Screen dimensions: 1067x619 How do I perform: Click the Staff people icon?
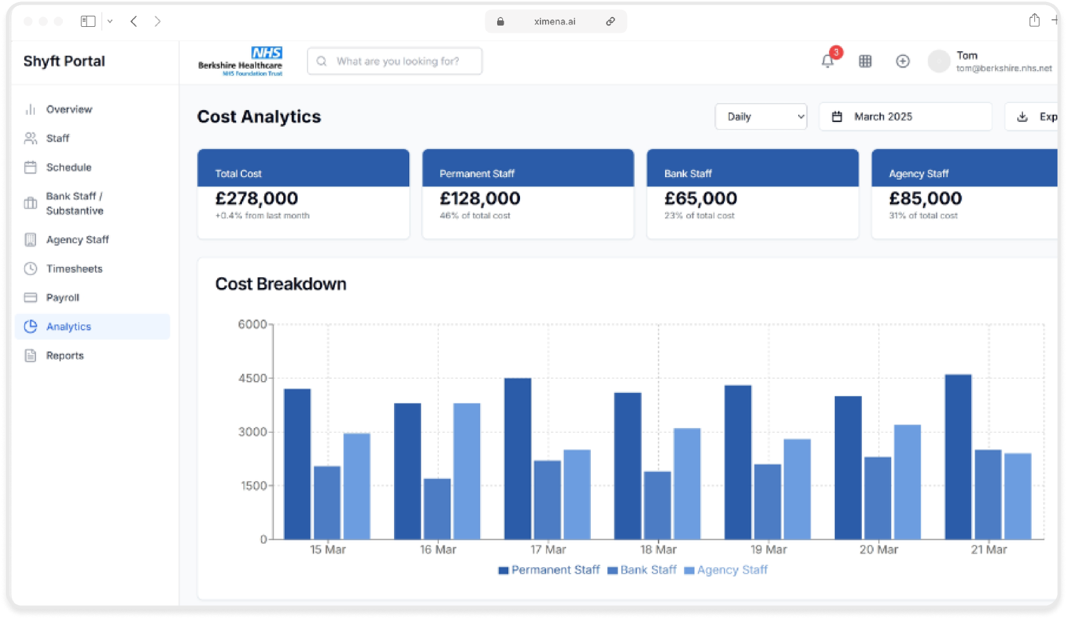tap(30, 138)
